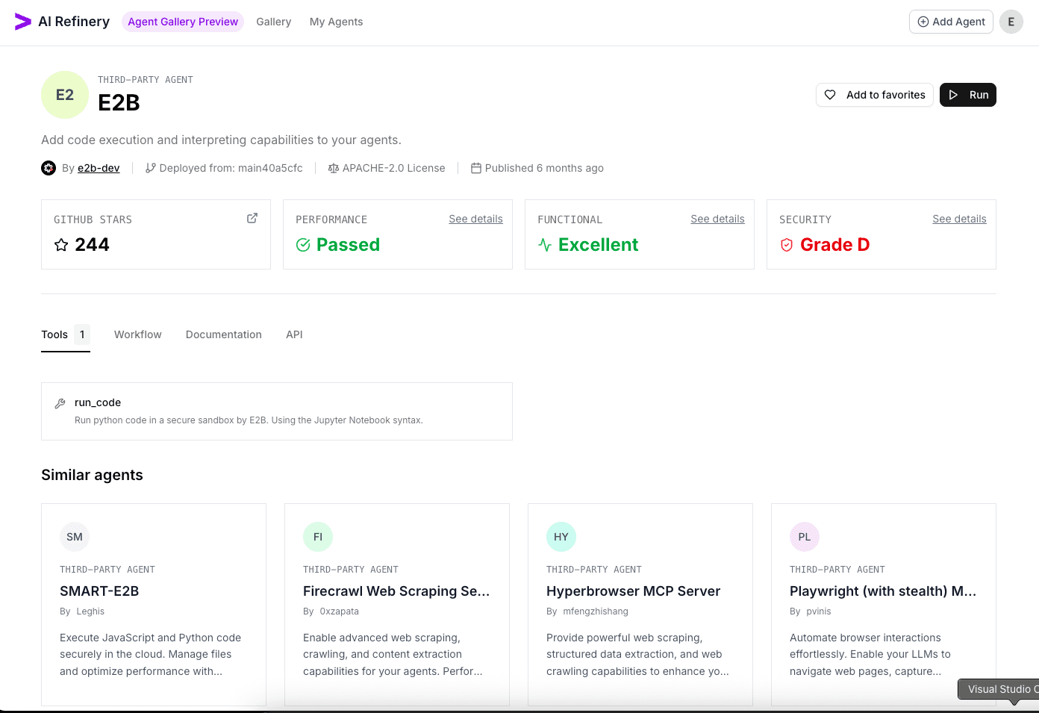The height and width of the screenshot is (713, 1039).
Task: Click the wrench icon beside run_code
Action: click(60, 402)
